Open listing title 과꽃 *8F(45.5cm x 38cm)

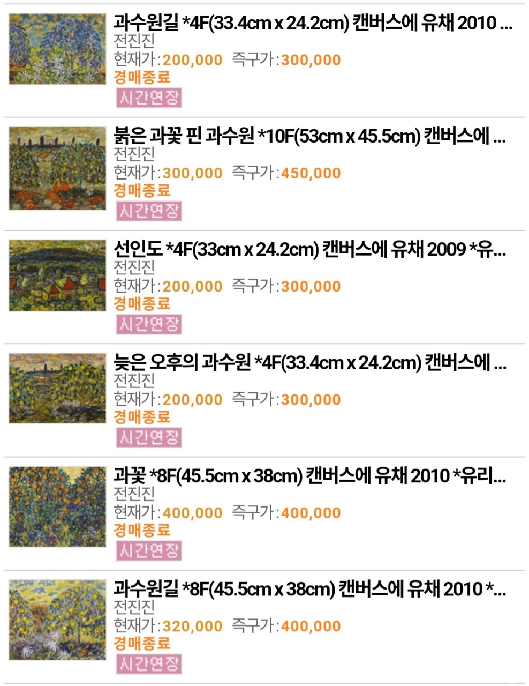[x=309, y=476]
